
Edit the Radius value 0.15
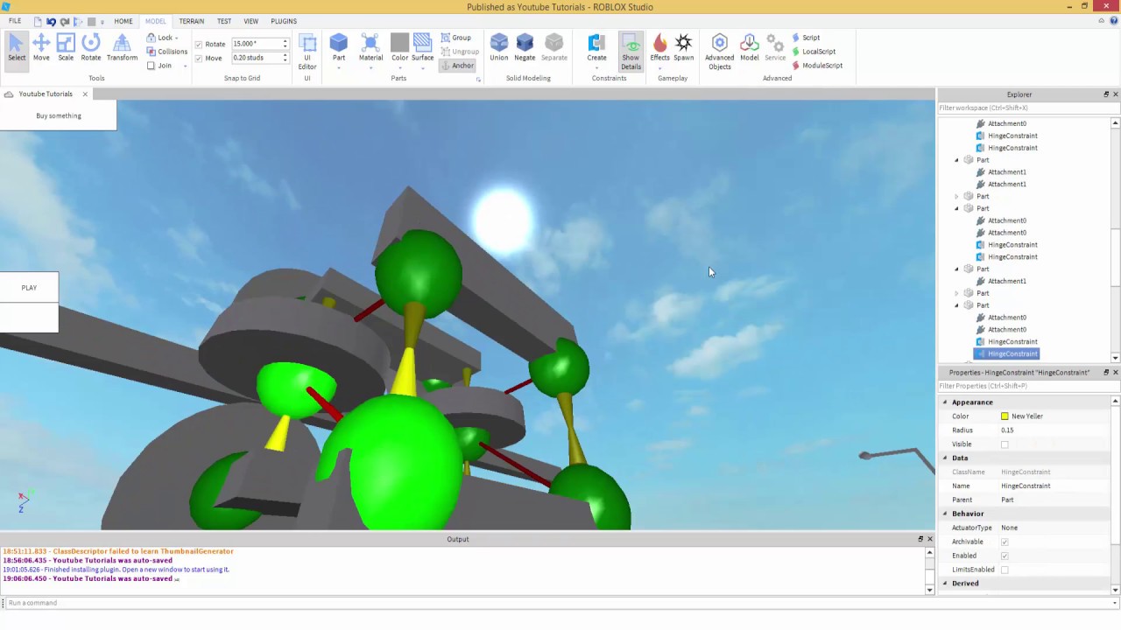tap(1054, 430)
